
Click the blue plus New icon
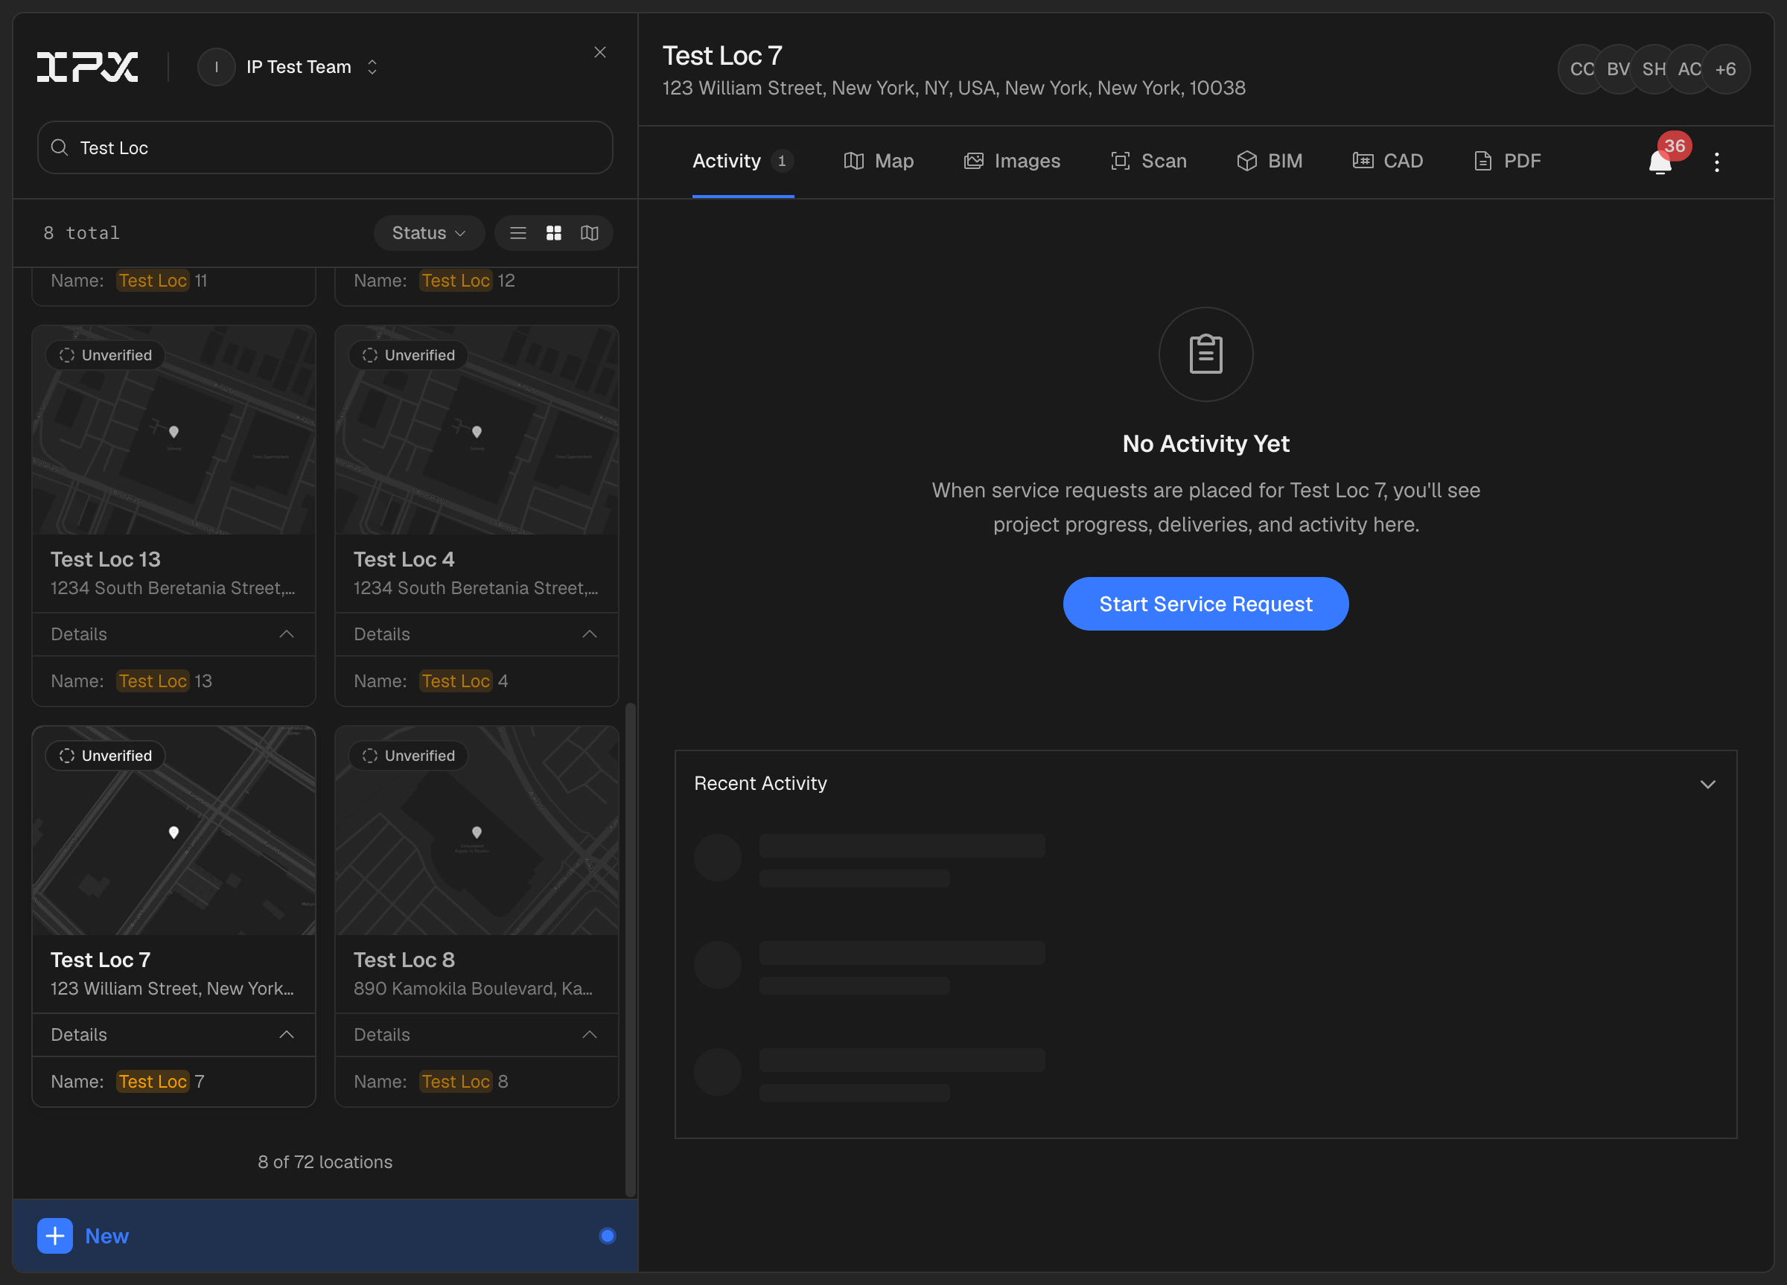click(x=54, y=1235)
